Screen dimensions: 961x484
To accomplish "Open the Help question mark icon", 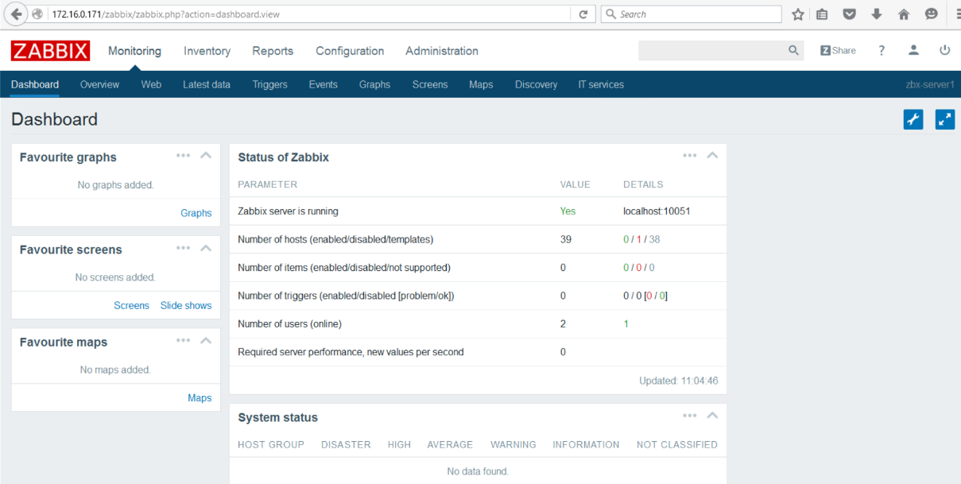I will click(x=882, y=50).
